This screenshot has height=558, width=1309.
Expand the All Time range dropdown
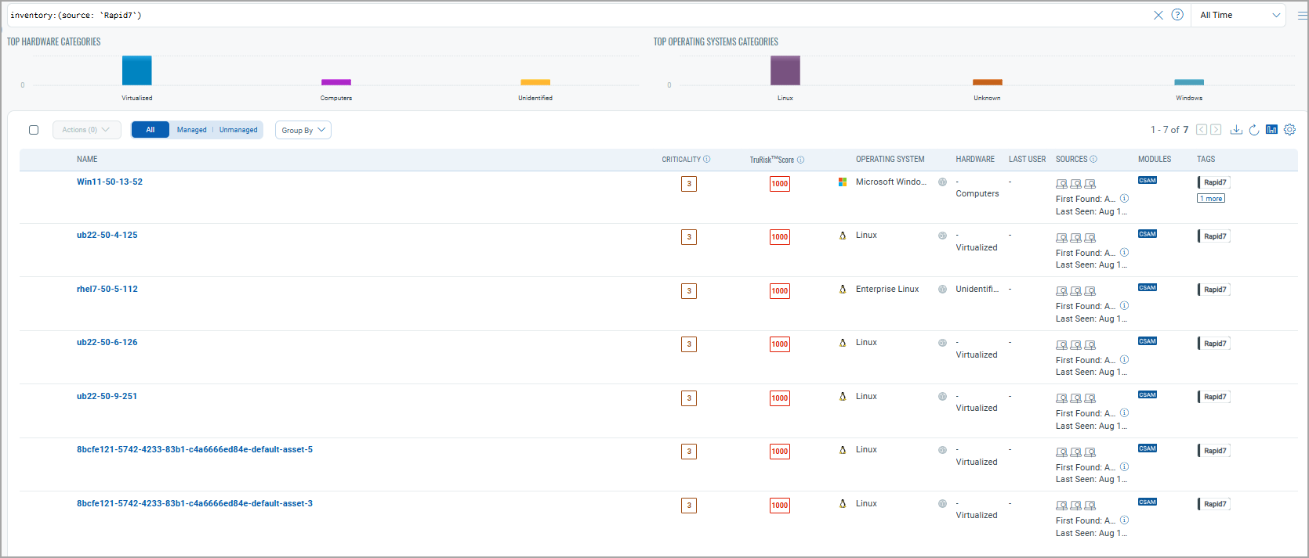tap(1240, 15)
